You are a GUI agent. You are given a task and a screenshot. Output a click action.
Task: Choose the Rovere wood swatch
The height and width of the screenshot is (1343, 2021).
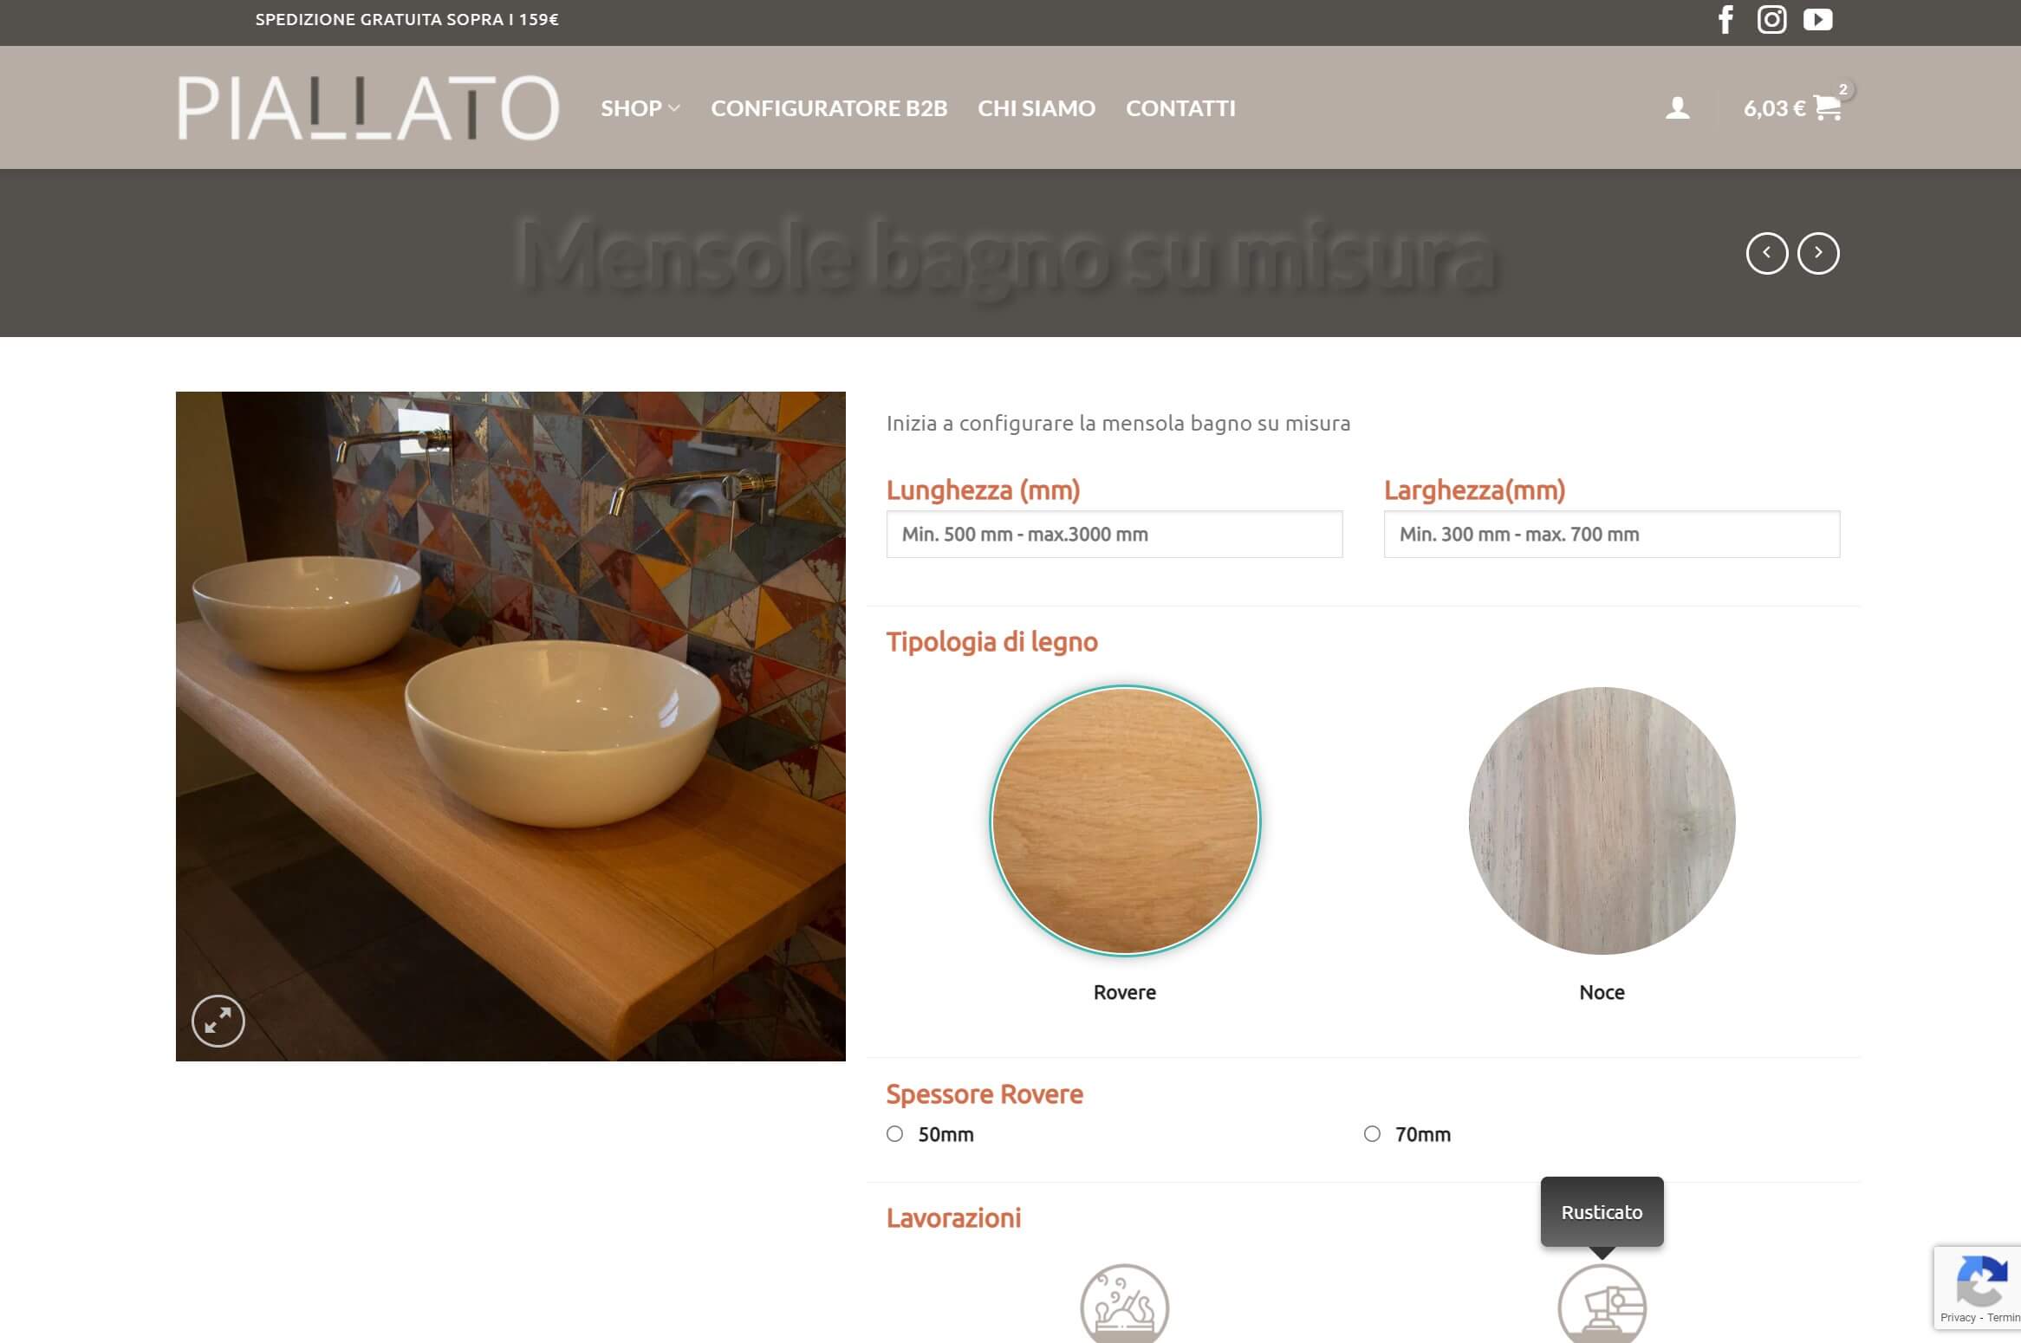[x=1125, y=821]
